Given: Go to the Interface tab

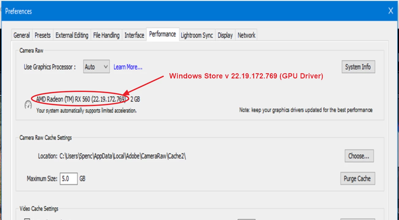Looking at the screenshot, I should point(134,35).
